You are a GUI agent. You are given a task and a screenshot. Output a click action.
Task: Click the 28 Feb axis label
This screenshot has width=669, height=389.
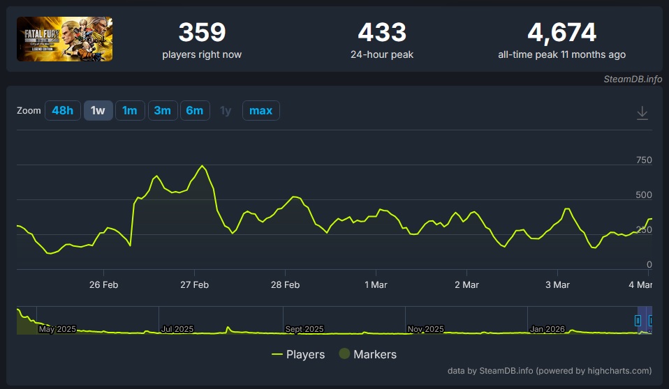(x=285, y=285)
